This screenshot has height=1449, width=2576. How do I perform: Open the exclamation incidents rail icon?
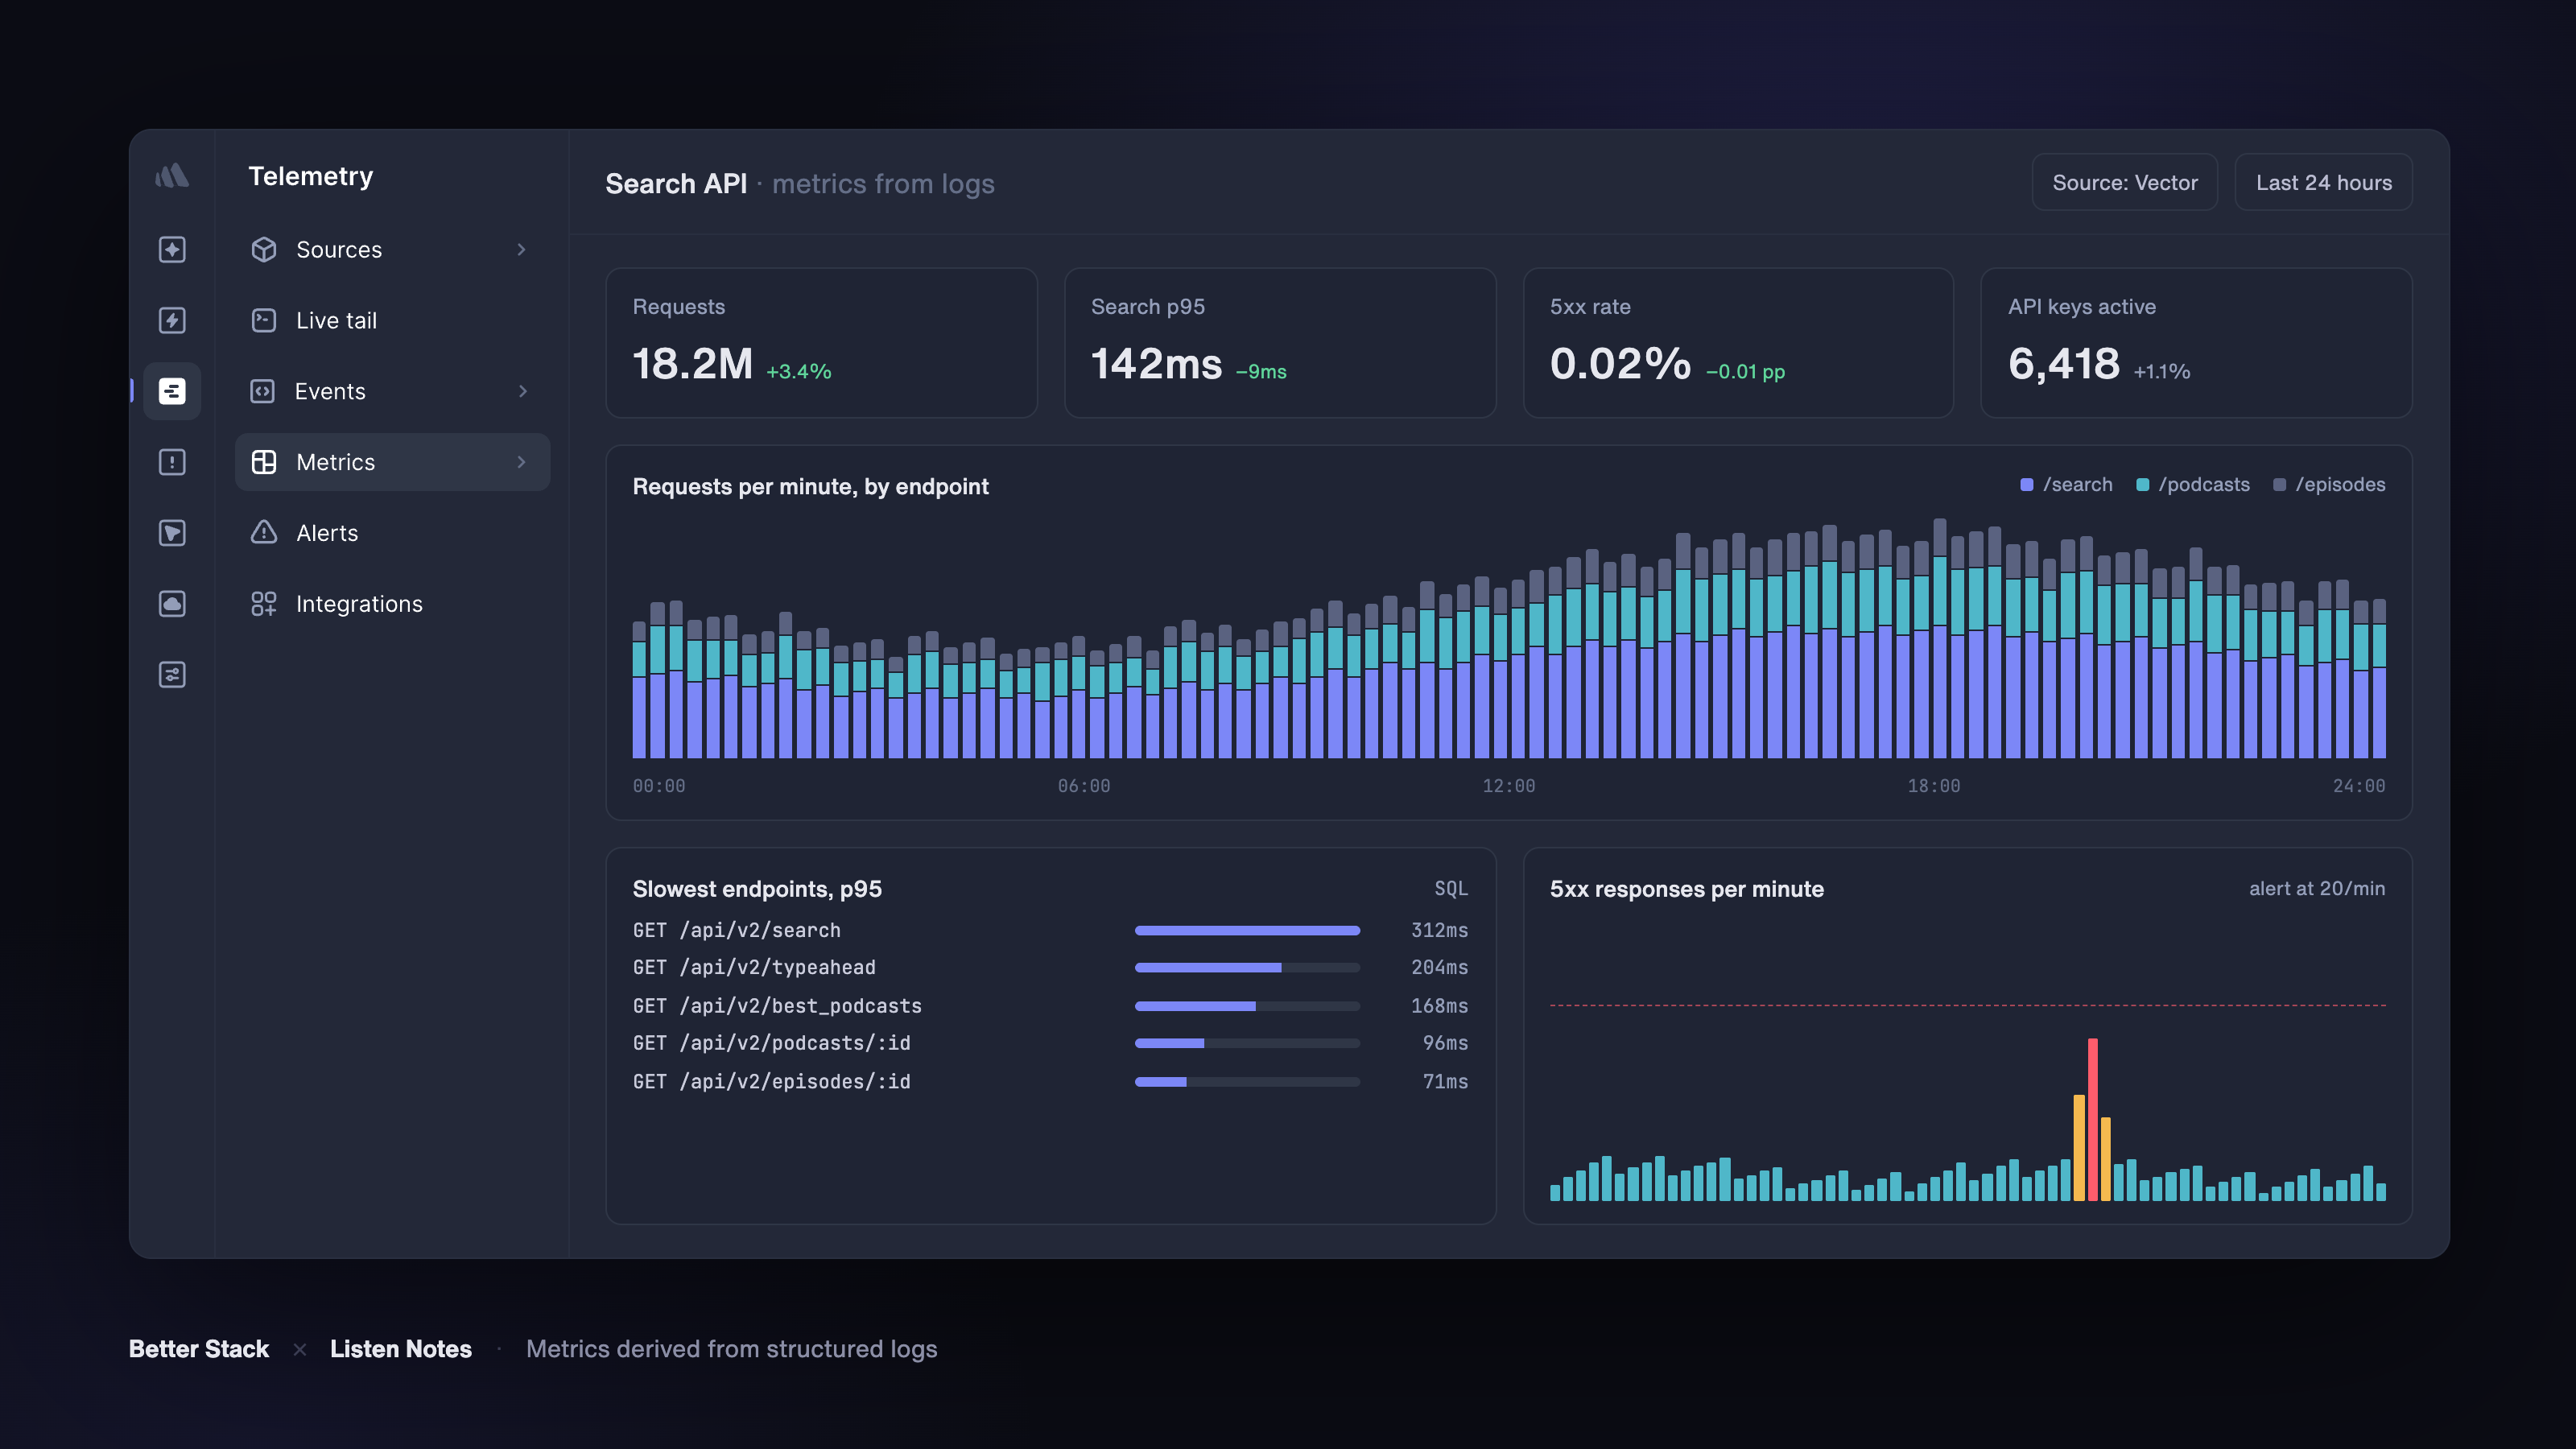click(172, 462)
